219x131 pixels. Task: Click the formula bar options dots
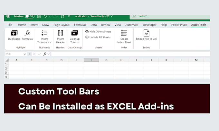click(29, 54)
